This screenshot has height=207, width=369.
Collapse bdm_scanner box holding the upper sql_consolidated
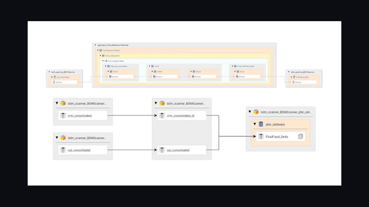[x=49, y=72]
